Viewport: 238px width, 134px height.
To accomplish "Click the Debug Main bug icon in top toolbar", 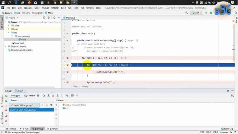I will pyautogui.click(x=211, y=13).
